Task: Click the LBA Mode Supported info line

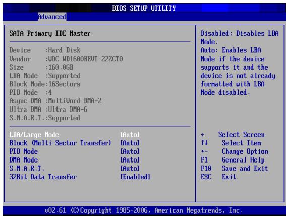Action: click(x=45, y=76)
